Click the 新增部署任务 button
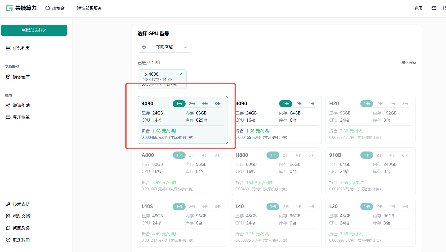Image resolution: width=446 pixels, height=252 pixels. [34, 30]
